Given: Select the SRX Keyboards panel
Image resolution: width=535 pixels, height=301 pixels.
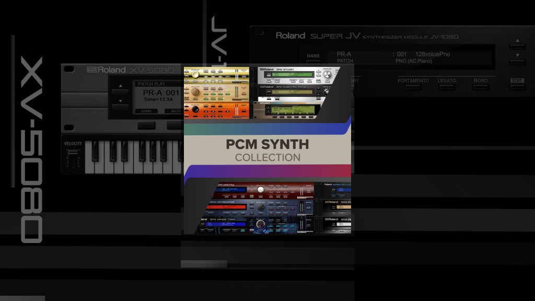Looking at the screenshot, I should point(222,202).
